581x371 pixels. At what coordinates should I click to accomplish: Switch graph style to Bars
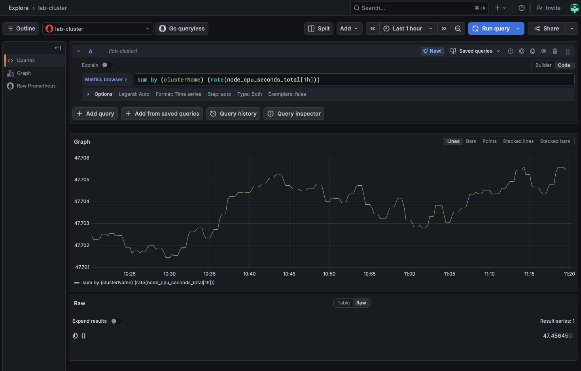coord(471,141)
